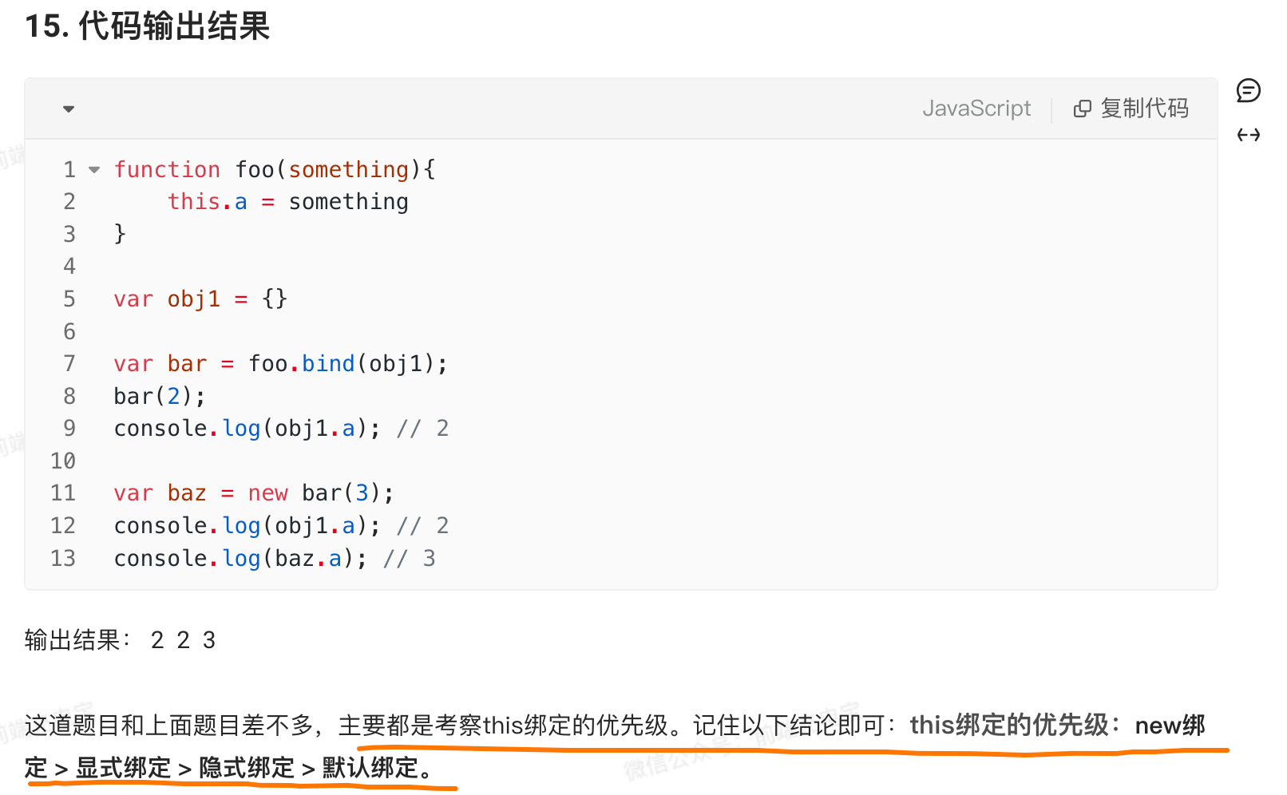The height and width of the screenshot is (795, 1287).
Task: Click the horizontal expand-width arrows icon
Action: point(1248,135)
